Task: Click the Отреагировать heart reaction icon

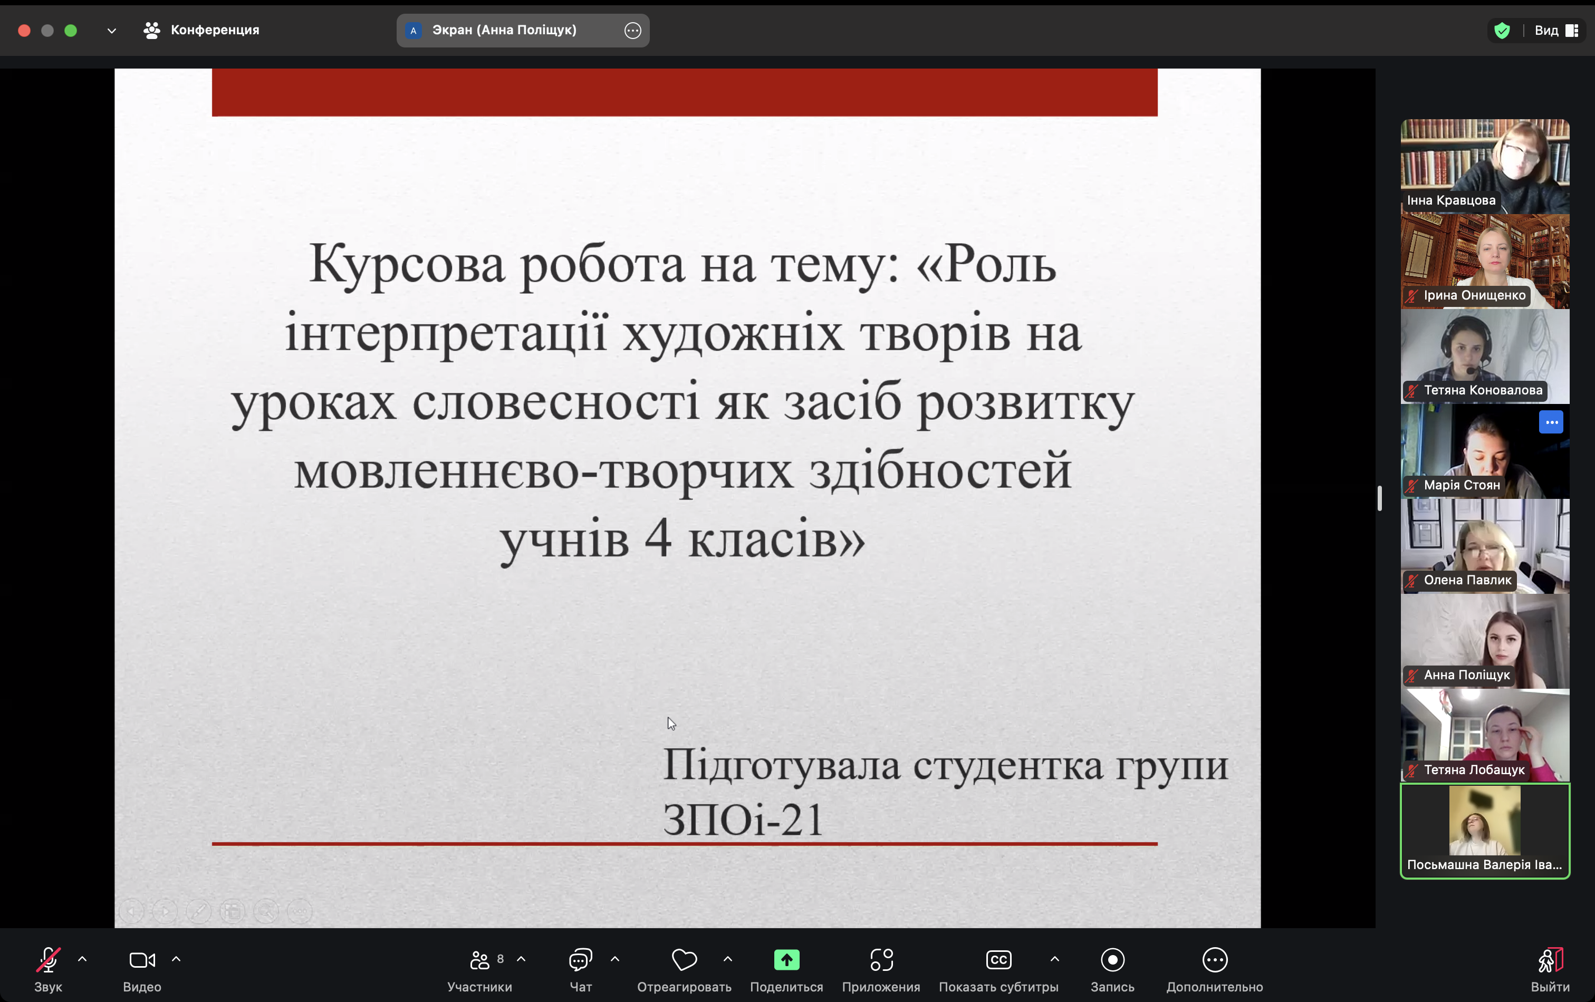Action: coord(684,961)
